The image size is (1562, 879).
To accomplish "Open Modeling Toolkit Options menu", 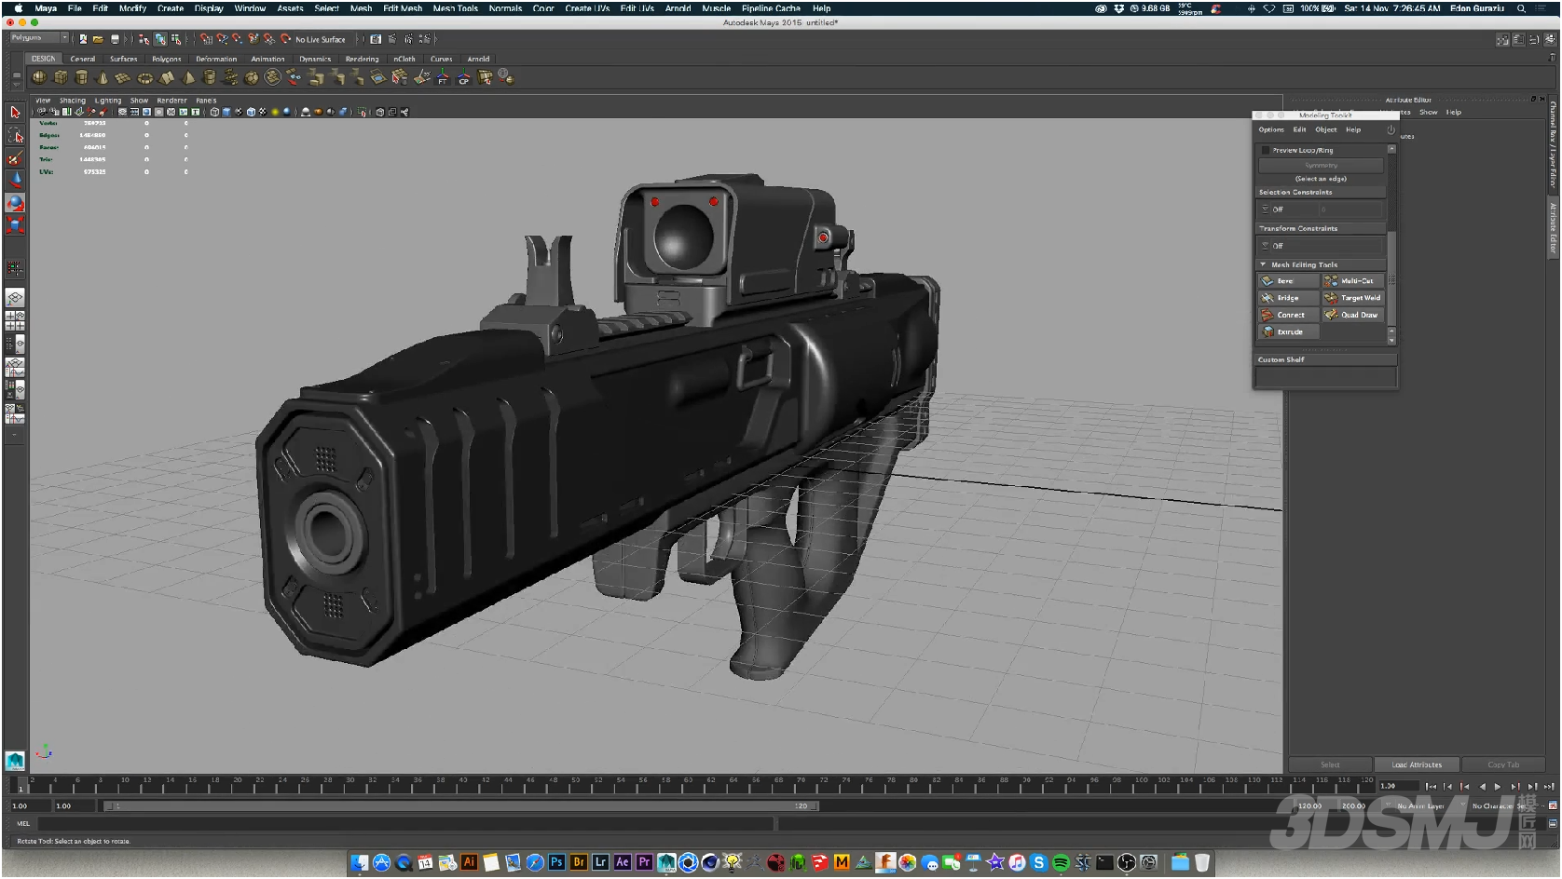I will tap(1271, 129).
